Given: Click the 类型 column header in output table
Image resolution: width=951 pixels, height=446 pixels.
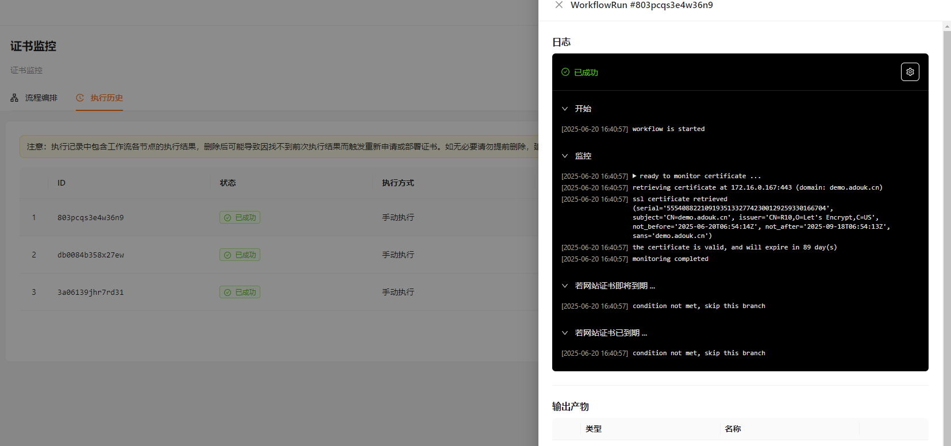Looking at the screenshot, I should [594, 429].
